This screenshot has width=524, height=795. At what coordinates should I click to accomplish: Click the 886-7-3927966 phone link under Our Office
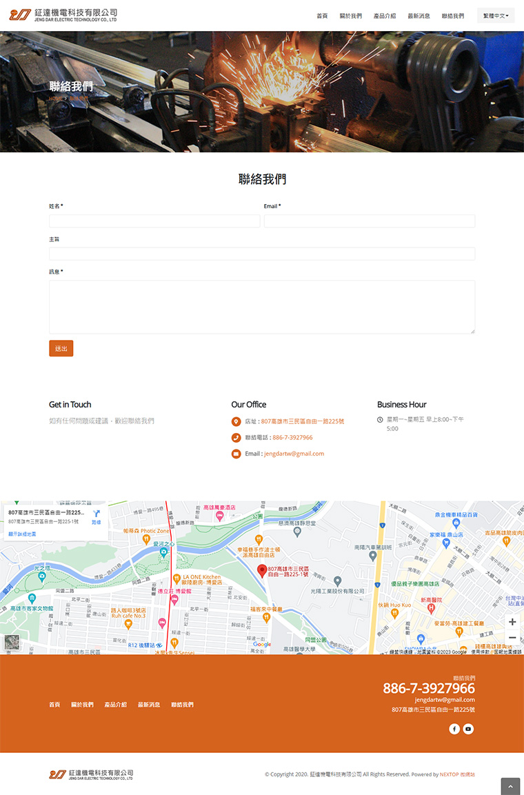(292, 438)
